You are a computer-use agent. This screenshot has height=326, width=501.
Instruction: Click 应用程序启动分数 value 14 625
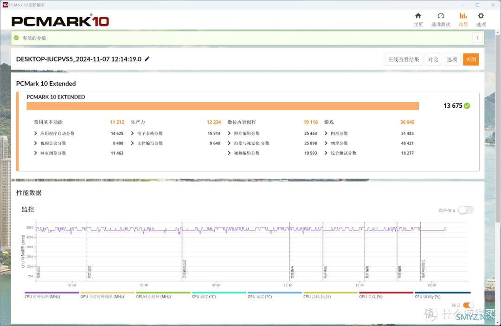pos(117,133)
